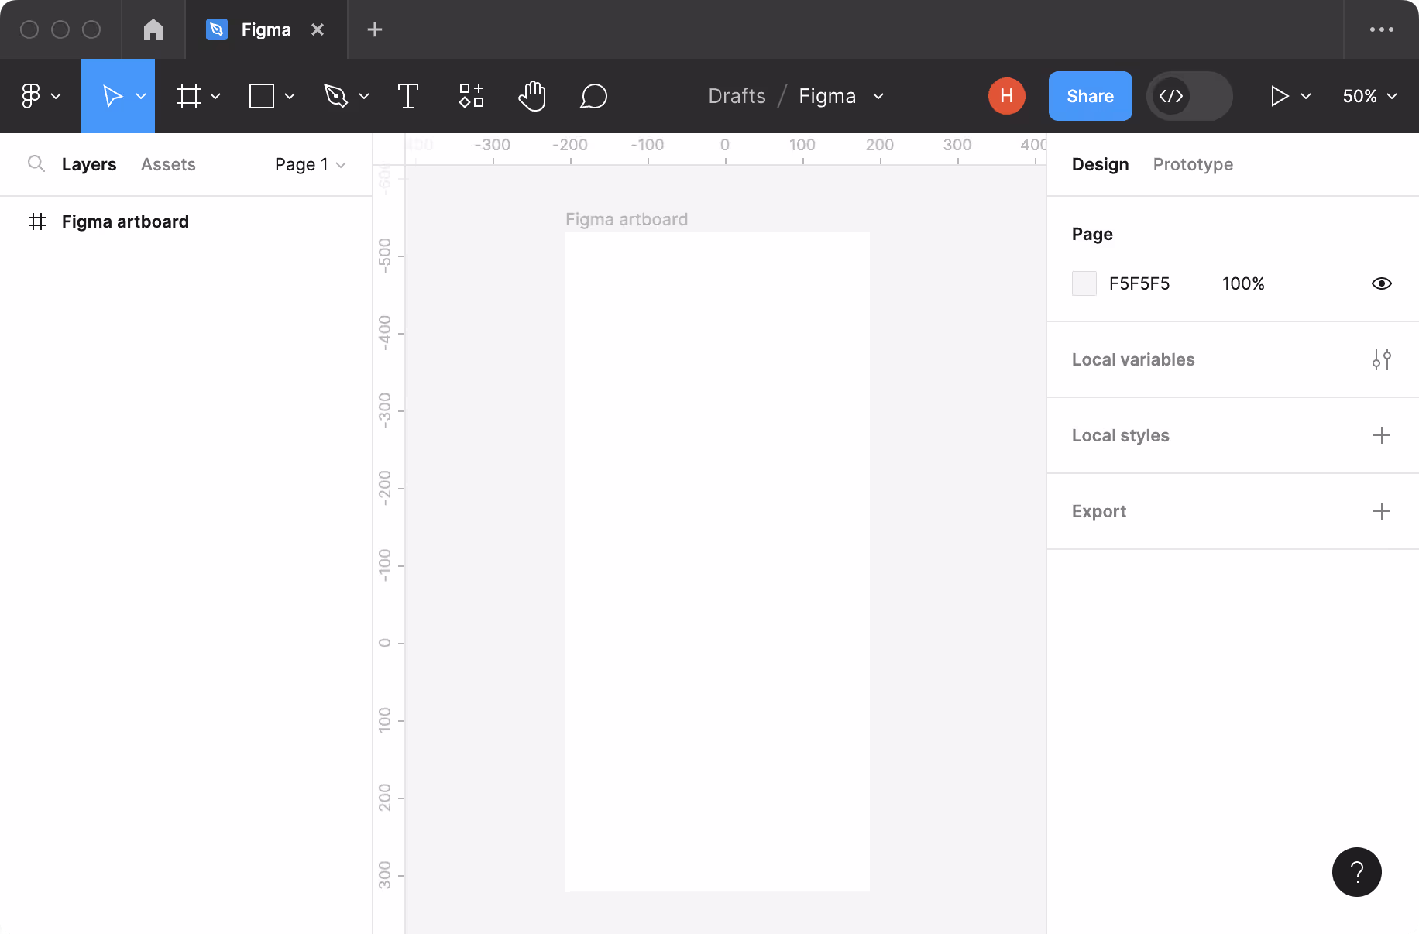
Task: Add an Export setting
Action: tap(1382, 511)
